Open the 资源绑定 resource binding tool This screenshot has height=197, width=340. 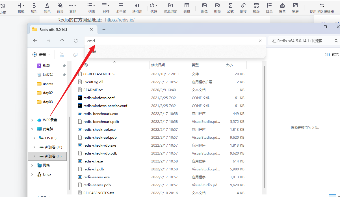click(x=170, y=8)
